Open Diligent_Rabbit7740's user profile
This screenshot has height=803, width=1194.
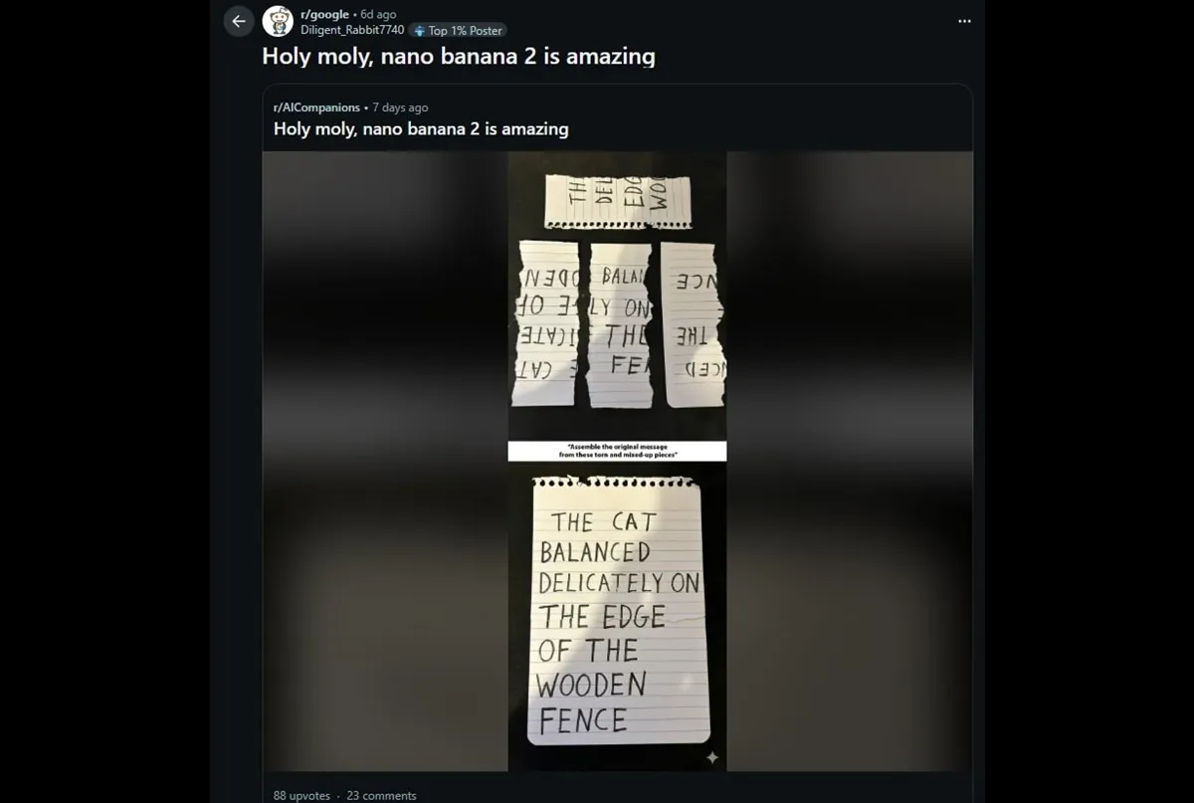[352, 30]
